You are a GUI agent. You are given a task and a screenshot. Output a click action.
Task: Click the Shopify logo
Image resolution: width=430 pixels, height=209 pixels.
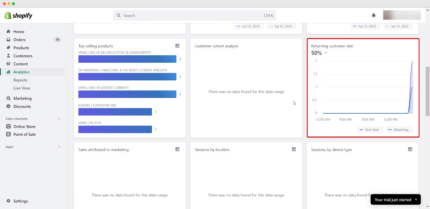pos(18,15)
